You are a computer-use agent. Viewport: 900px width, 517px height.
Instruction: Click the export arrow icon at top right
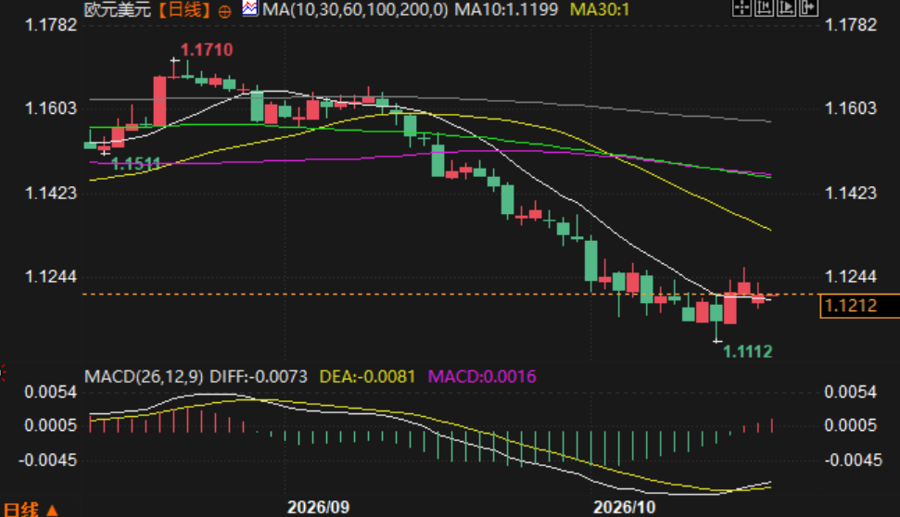click(808, 7)
